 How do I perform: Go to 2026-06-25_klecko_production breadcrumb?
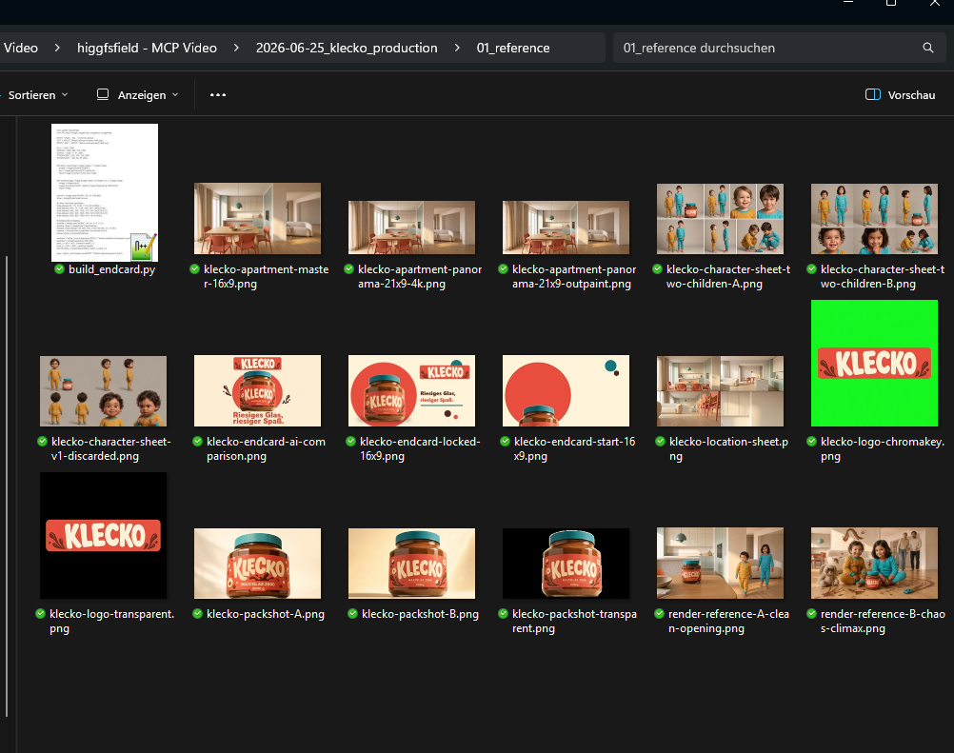[347, 48]
